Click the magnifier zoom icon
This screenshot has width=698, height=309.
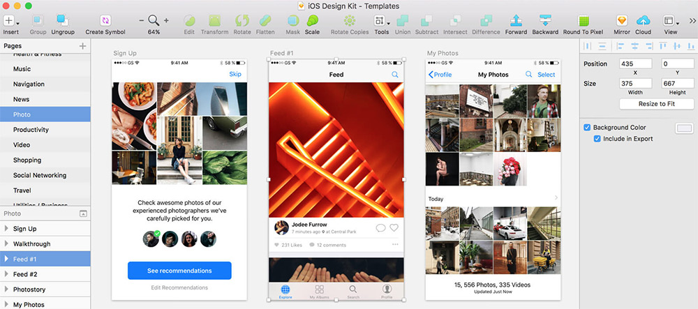154,20
